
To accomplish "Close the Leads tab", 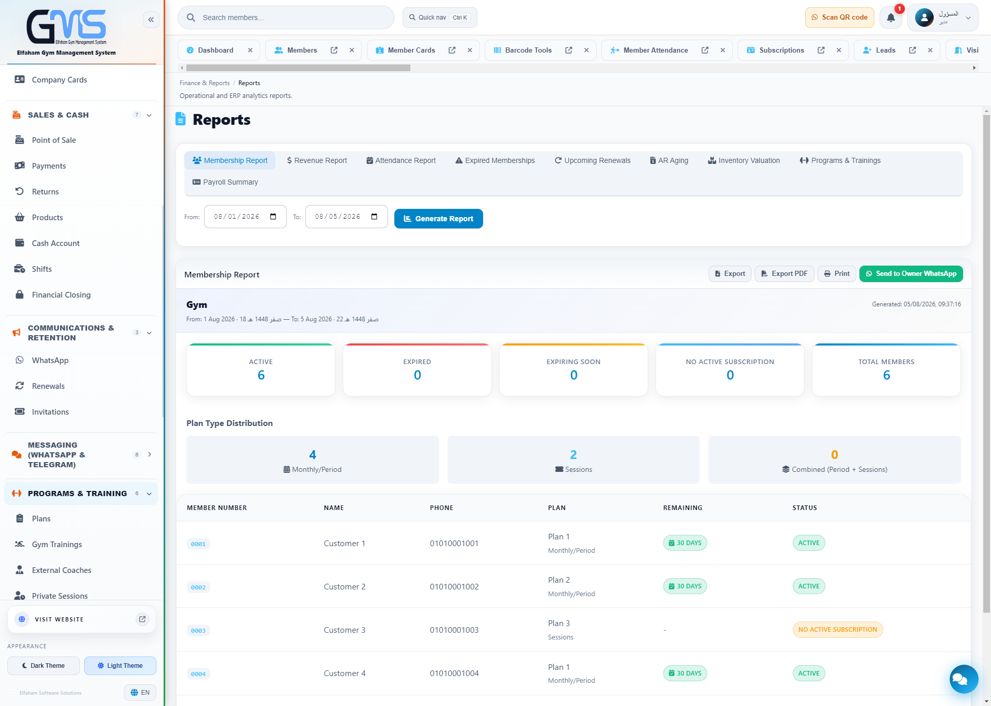I will point(930,50).
